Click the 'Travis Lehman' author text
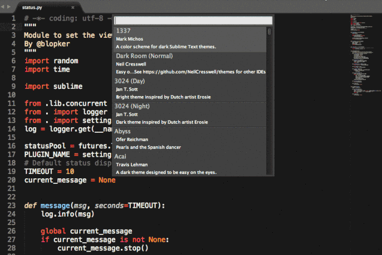The width and height of the screenshot is (382, 255). (x=132, y=164)
